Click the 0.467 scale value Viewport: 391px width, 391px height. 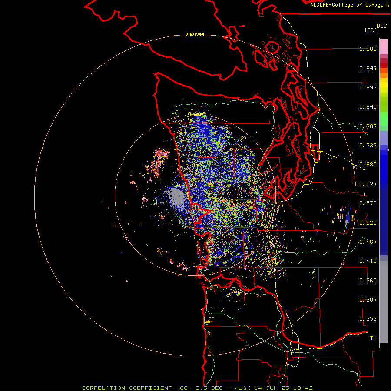tap(368, 242)
